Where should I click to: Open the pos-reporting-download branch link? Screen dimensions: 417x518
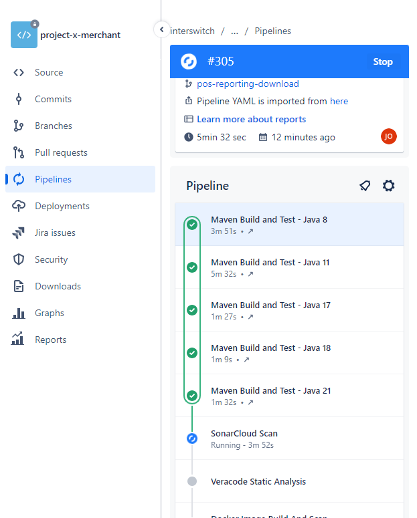point(248,84)
